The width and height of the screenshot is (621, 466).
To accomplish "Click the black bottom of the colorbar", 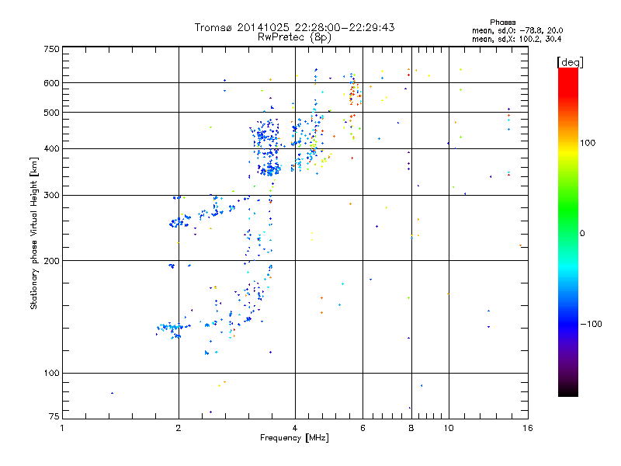I will pos(568,391).
